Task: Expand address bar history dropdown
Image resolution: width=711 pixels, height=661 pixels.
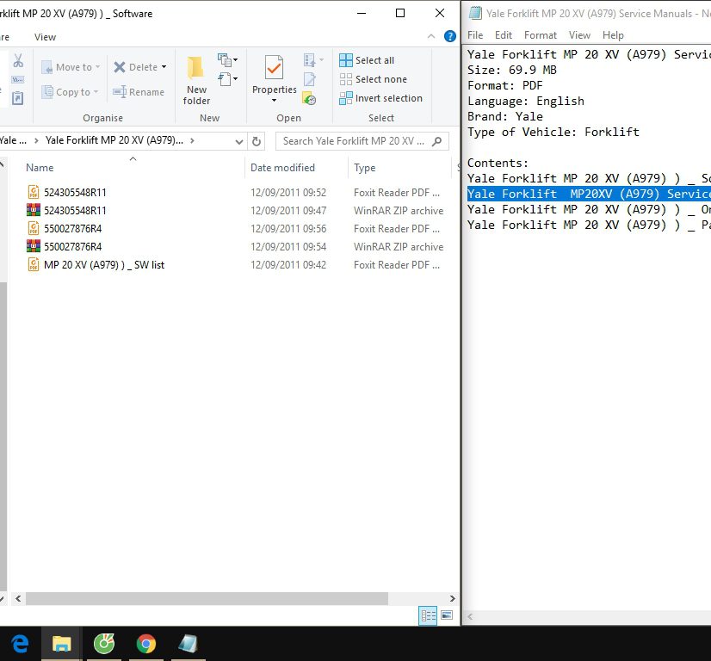Action: (x=239, y=141)
